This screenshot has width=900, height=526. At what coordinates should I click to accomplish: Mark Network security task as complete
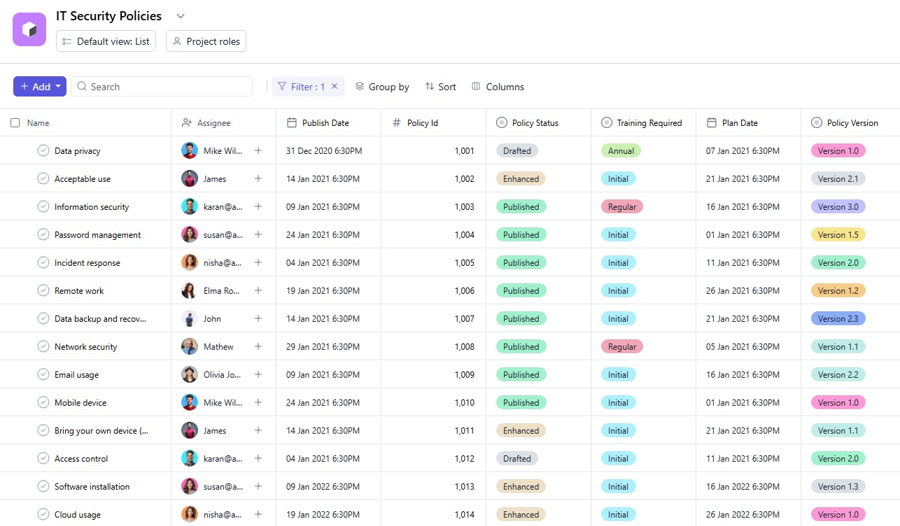click(43, 346)
